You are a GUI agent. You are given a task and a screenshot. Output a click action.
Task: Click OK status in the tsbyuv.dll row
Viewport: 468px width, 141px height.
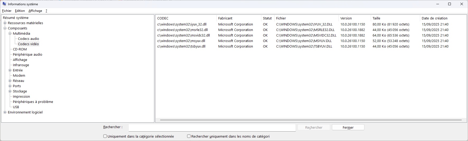[265, 46]
